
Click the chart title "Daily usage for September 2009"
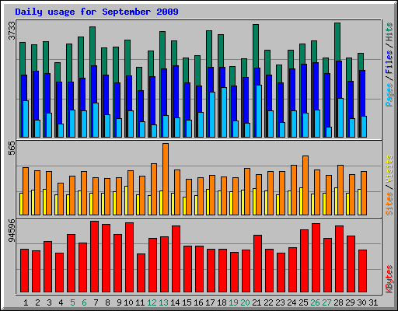96,12
